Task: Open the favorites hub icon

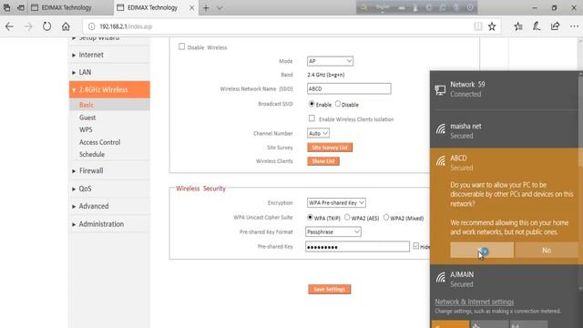Action: [x=518, y=26]
